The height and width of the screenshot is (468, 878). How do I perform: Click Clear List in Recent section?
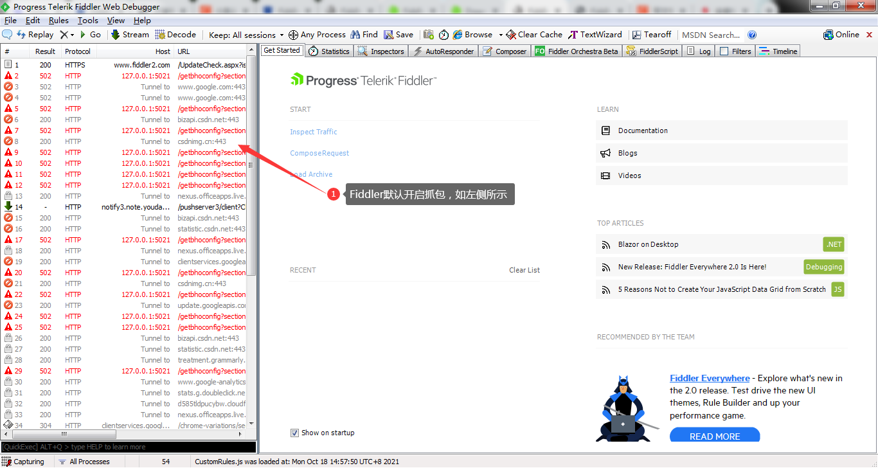pyautogui.click(x=524, y=270)
